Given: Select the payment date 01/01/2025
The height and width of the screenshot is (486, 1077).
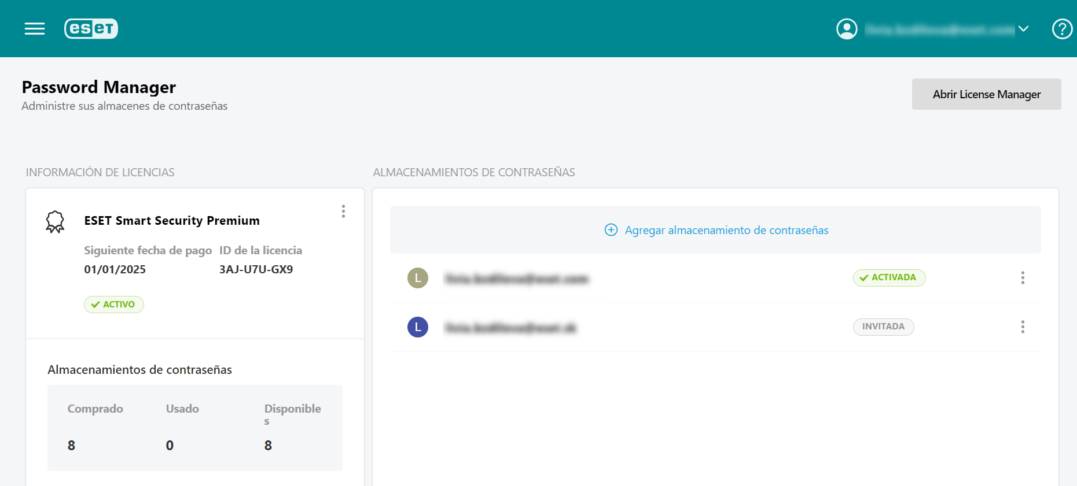Looking at the screenshot, I should (x=115, y=269).
